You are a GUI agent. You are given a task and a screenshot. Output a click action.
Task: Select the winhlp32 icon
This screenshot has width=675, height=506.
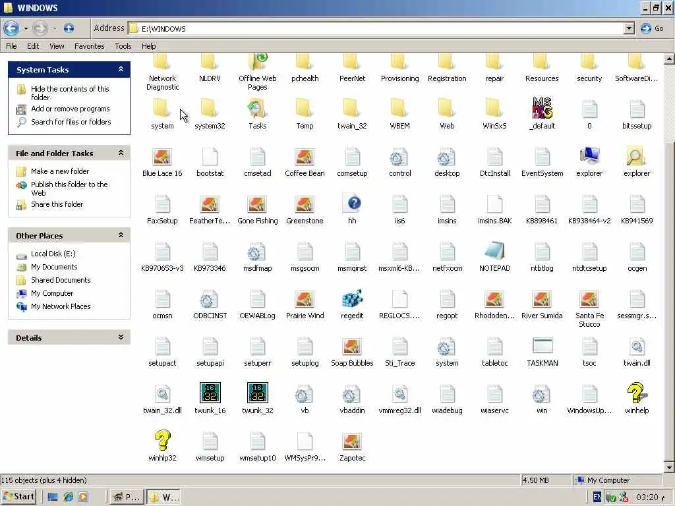pyautogui.click(x=162, y=441)
